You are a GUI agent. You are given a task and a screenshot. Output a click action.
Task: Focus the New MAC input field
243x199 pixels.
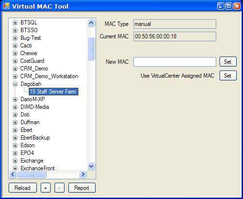pyautogui.click(x=175, y=62)
